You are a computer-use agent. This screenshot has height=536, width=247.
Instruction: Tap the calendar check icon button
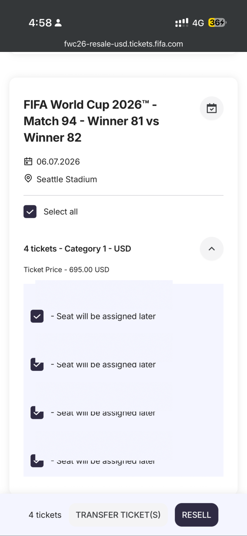[211, 108]
